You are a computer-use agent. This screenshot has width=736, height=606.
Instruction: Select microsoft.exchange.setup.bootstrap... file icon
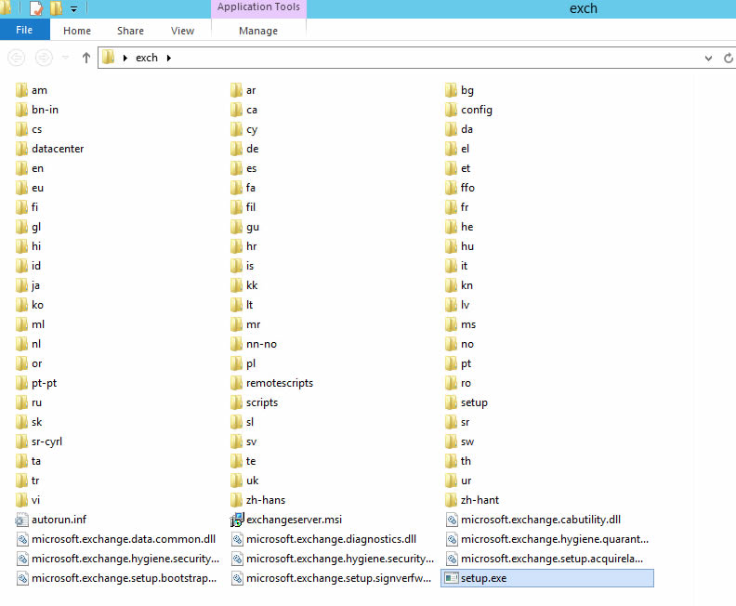(22, 578)
